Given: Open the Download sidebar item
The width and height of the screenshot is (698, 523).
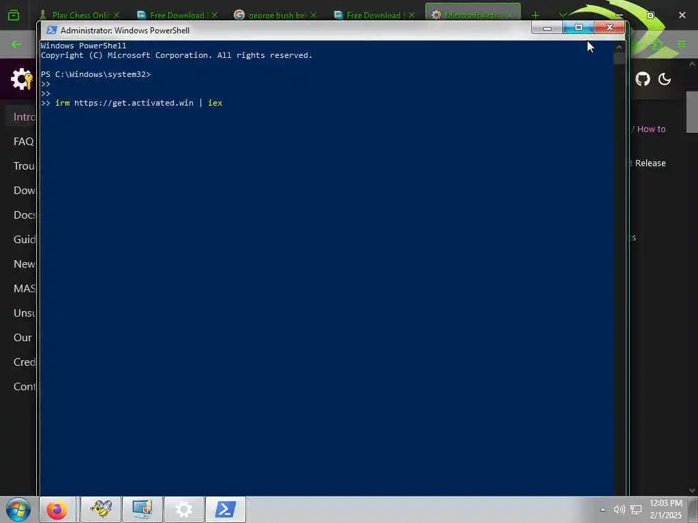Looking at the screenshot, I should [x=24, y=191].
